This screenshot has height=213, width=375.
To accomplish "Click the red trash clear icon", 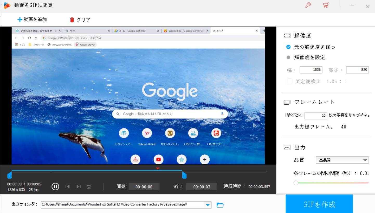I will pyautogui.click(x=72, y=20).
